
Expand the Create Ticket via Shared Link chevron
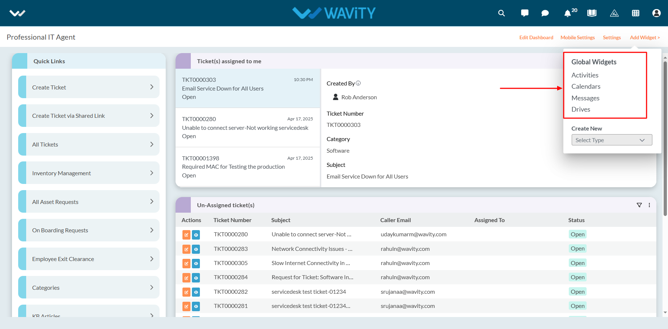click(x=152, y=116)
